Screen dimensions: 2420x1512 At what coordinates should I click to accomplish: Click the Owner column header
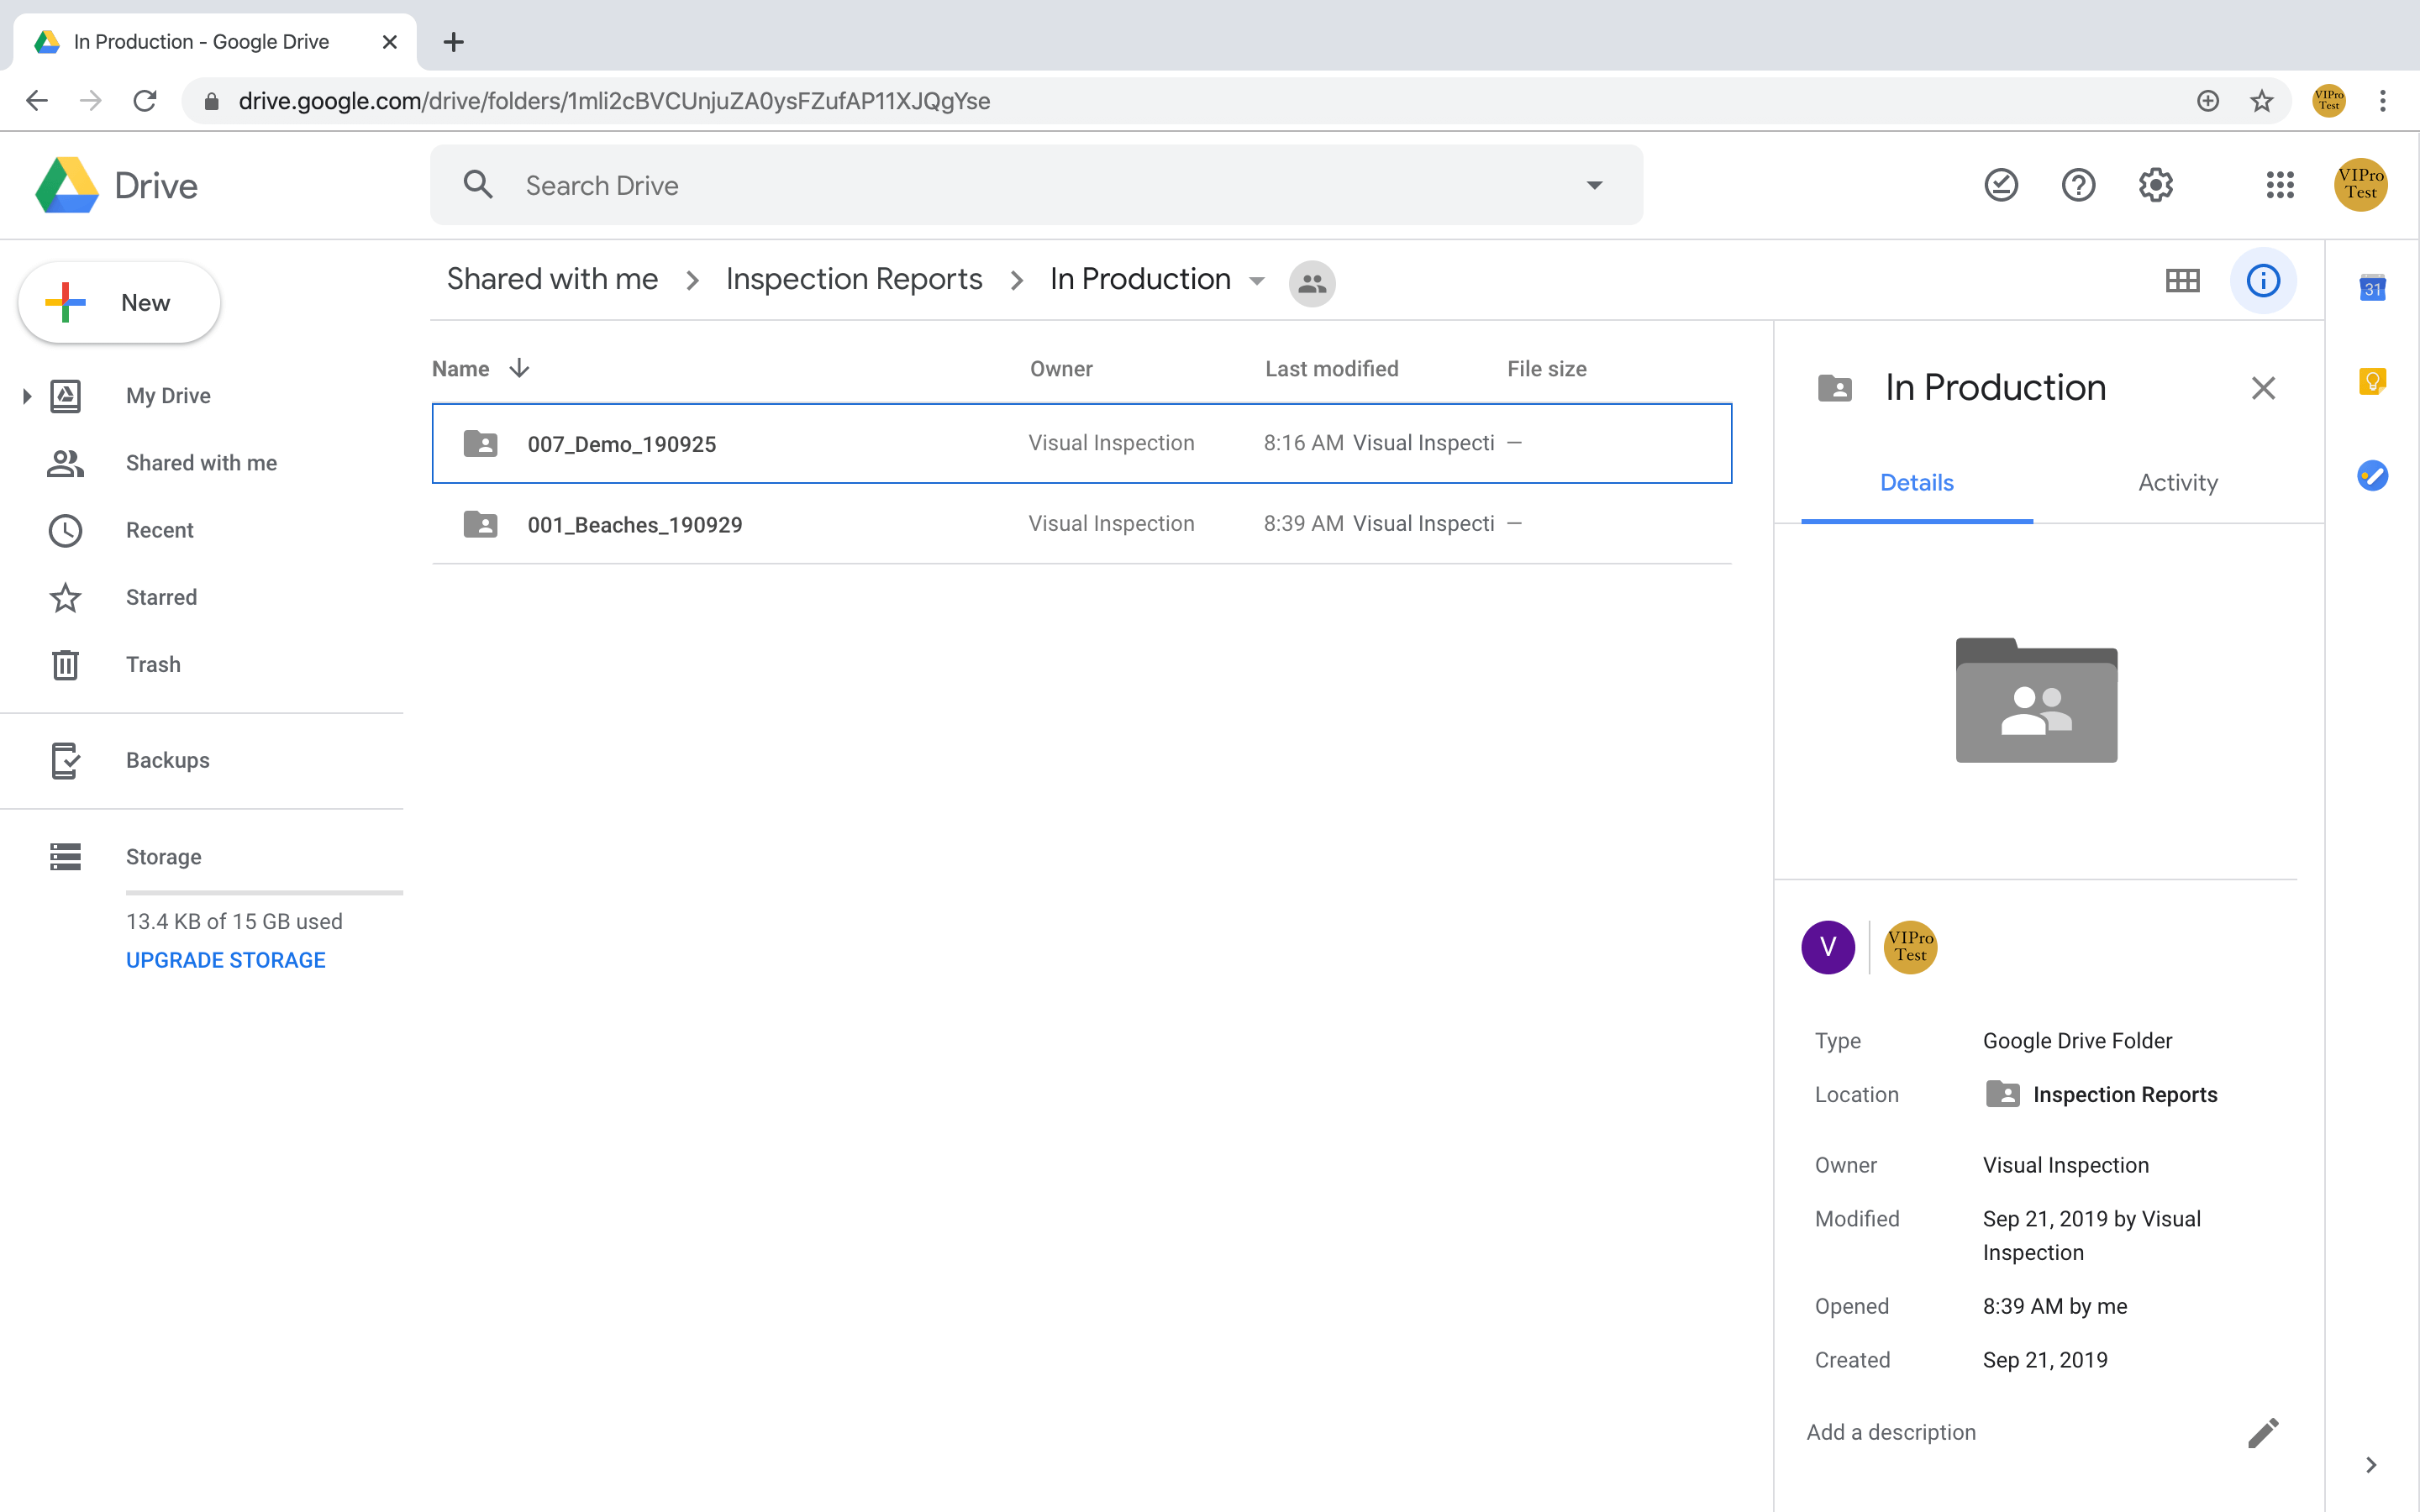coord(1061,369)
